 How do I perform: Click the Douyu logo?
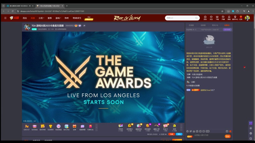point(14,18)
